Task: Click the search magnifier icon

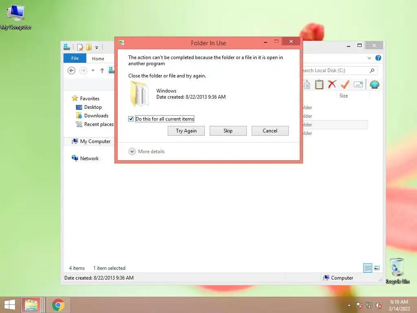Action: coord(372,71)
